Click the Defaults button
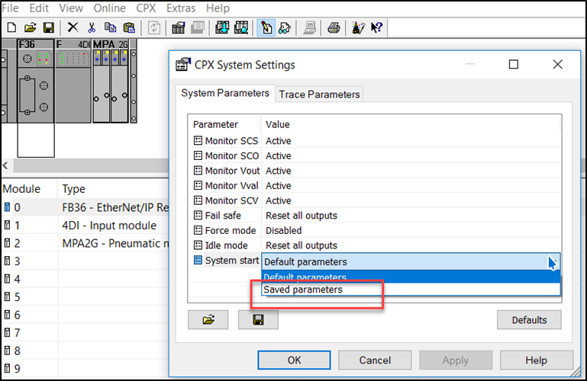The image size is (587, 381). tap(529, 320)
